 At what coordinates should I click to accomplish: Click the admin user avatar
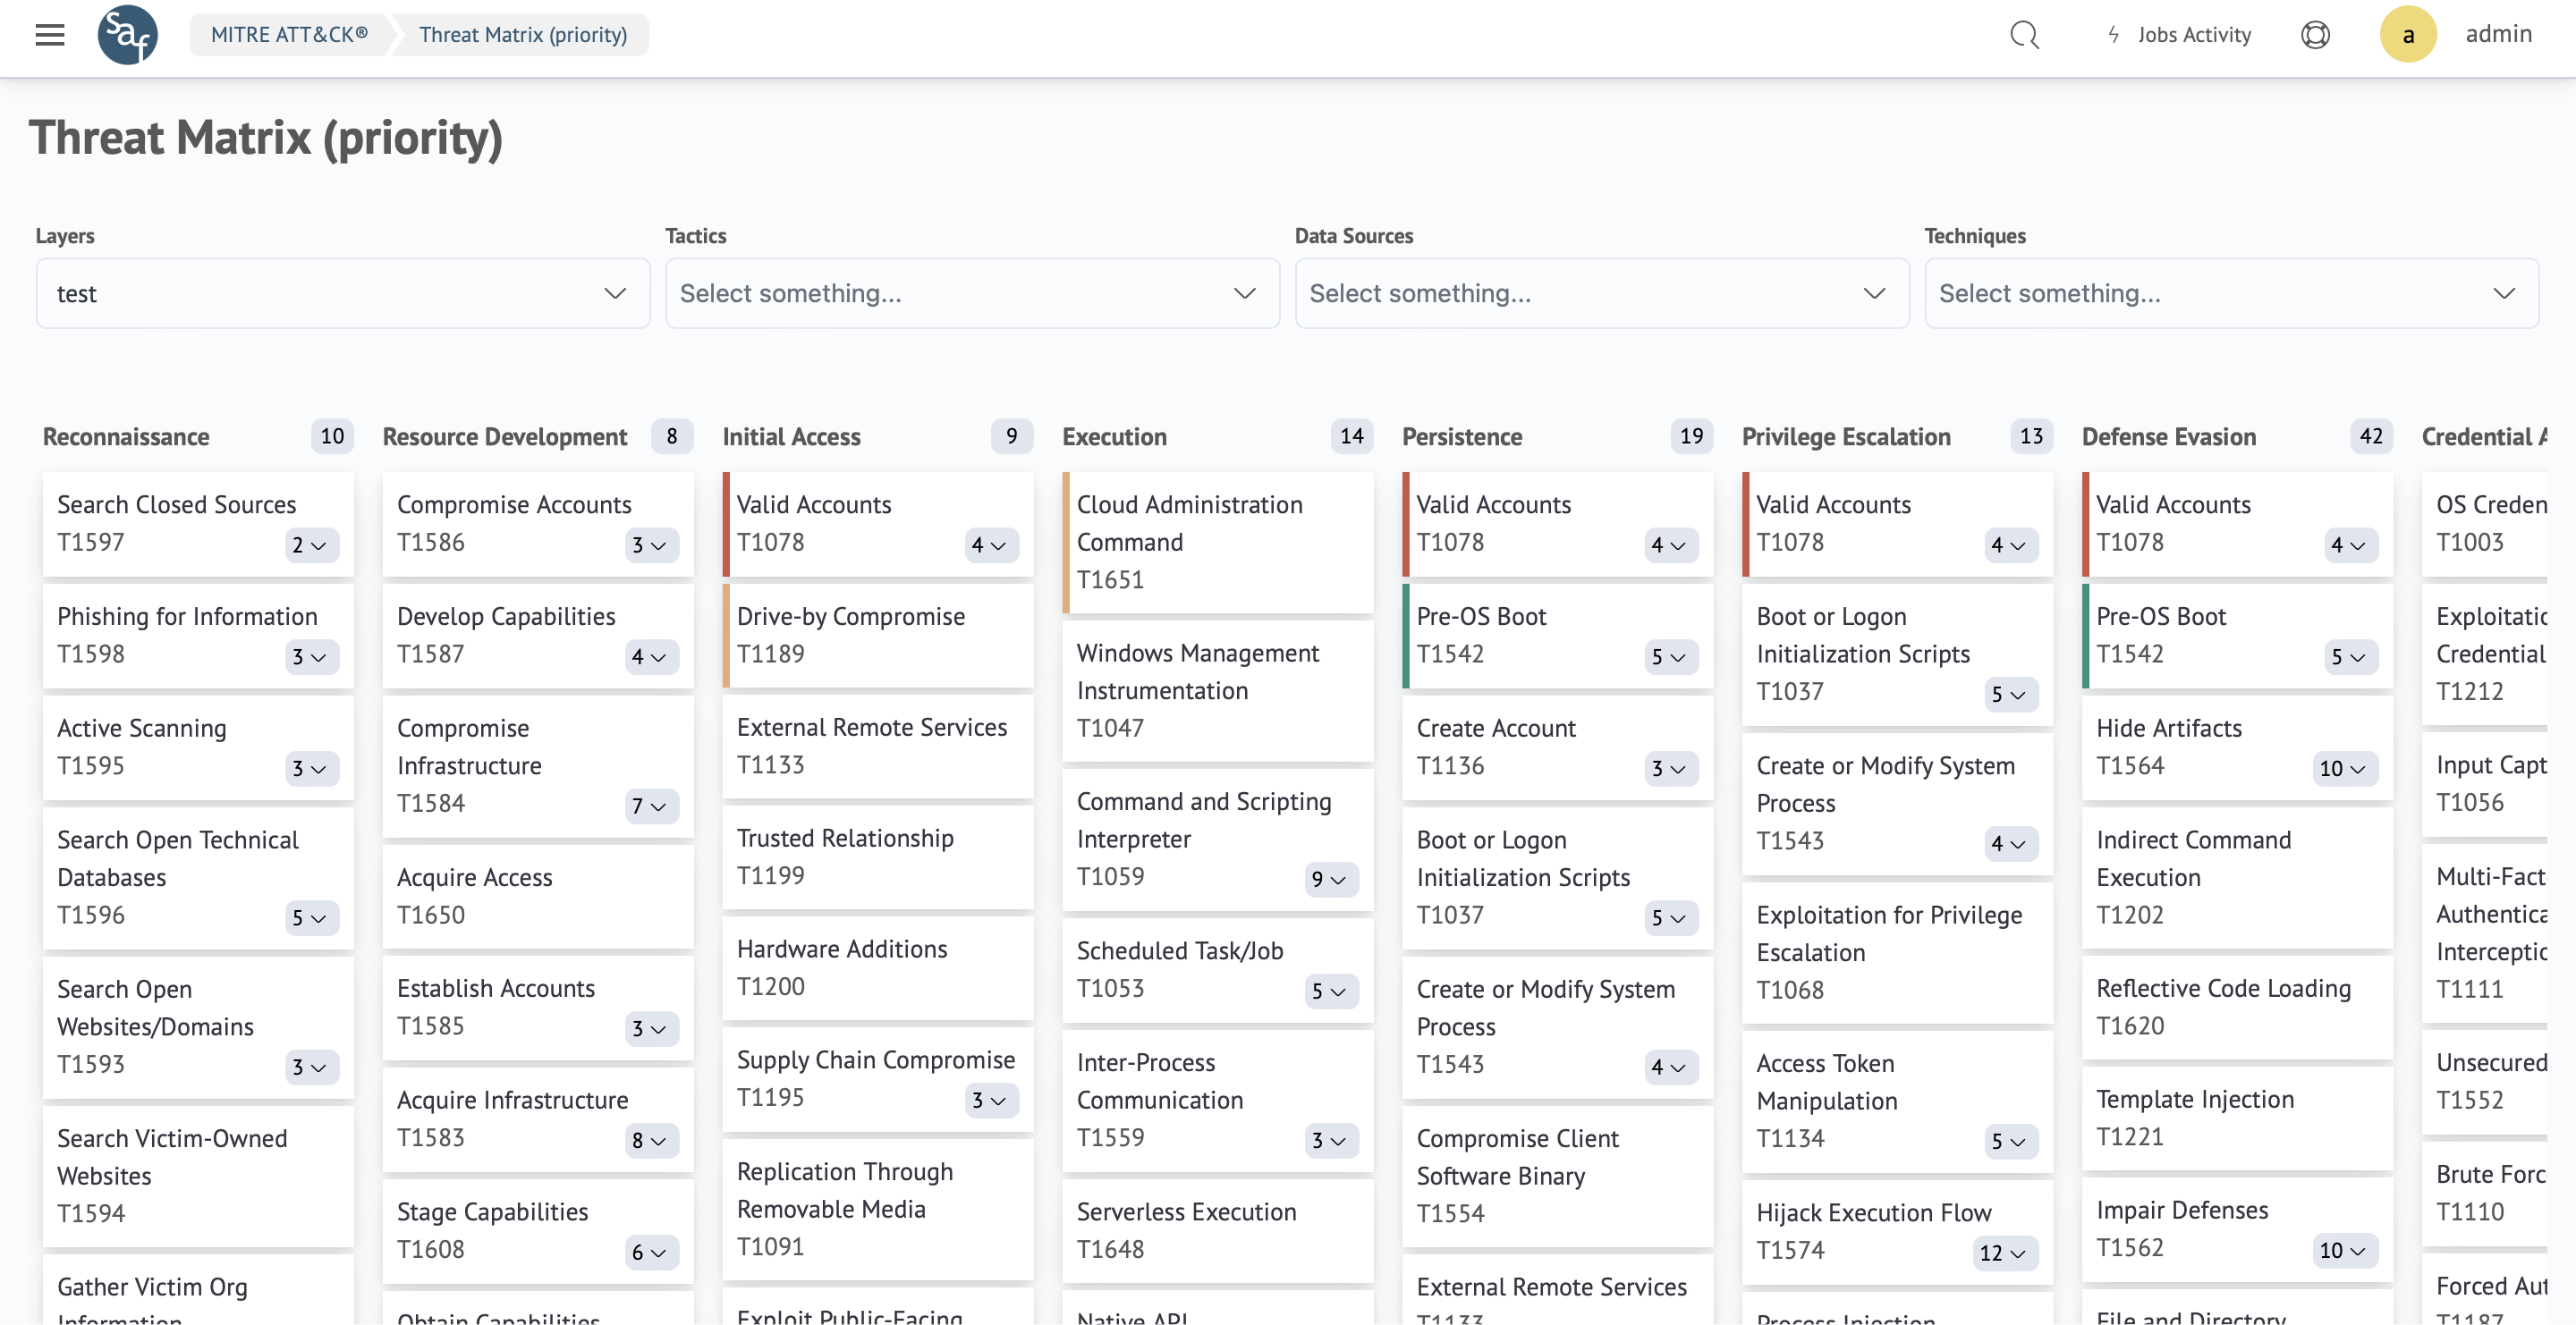click(x=2407, y=35)
